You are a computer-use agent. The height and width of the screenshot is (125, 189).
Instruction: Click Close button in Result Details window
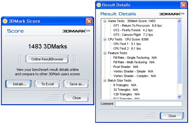172,116
